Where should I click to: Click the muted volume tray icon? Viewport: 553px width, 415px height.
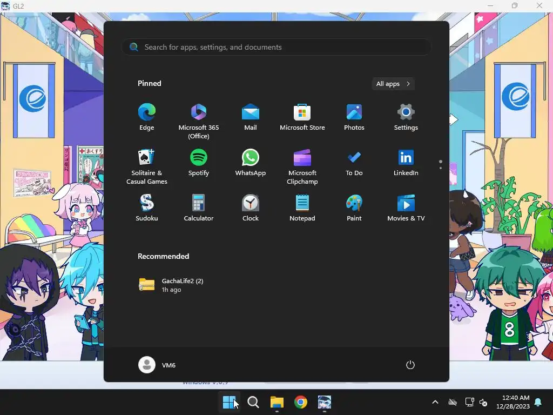483,402
